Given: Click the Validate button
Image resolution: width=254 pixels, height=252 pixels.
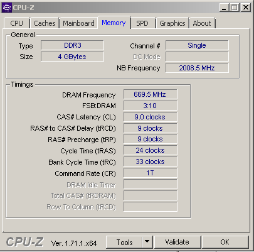Looking at the screenshot, I should coord(177,242).
